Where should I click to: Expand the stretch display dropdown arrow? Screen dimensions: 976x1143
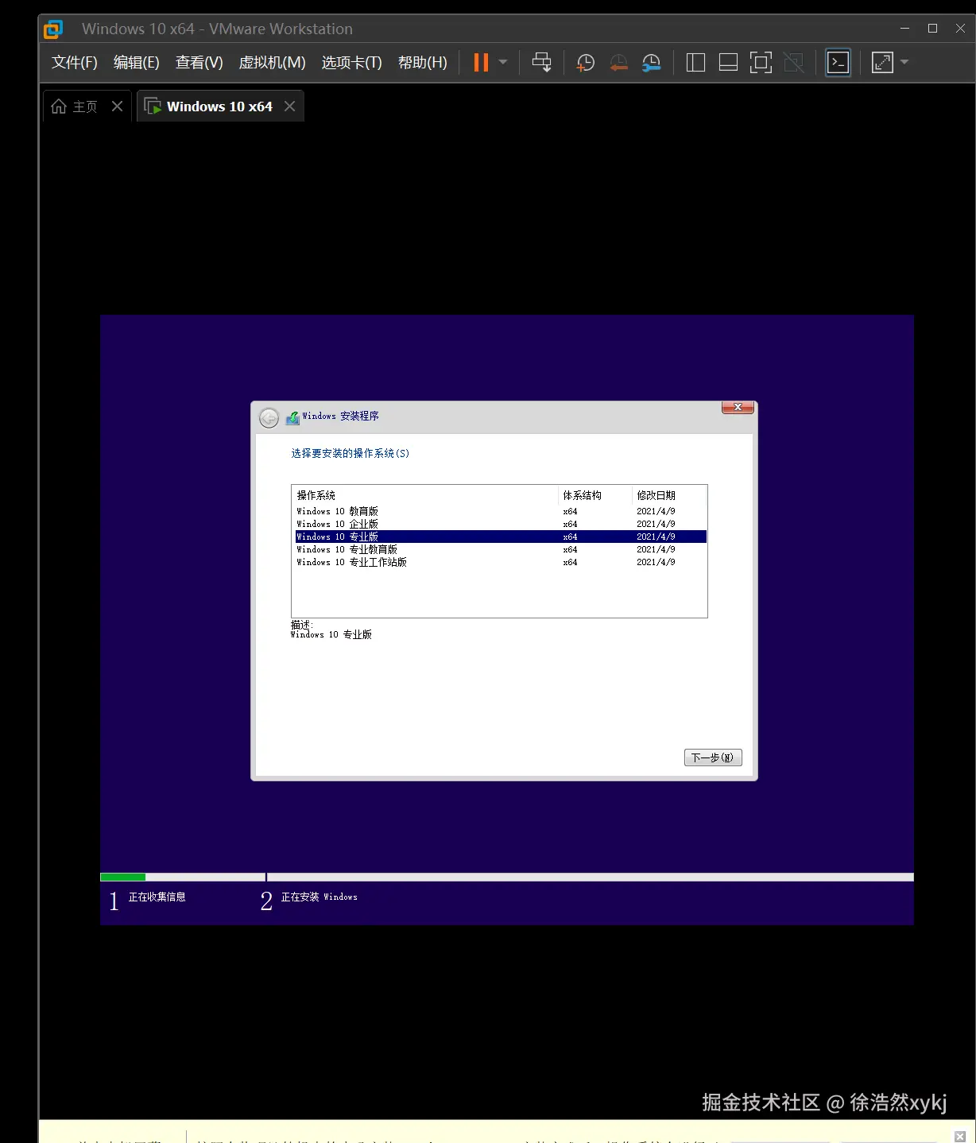coord(904,62)
